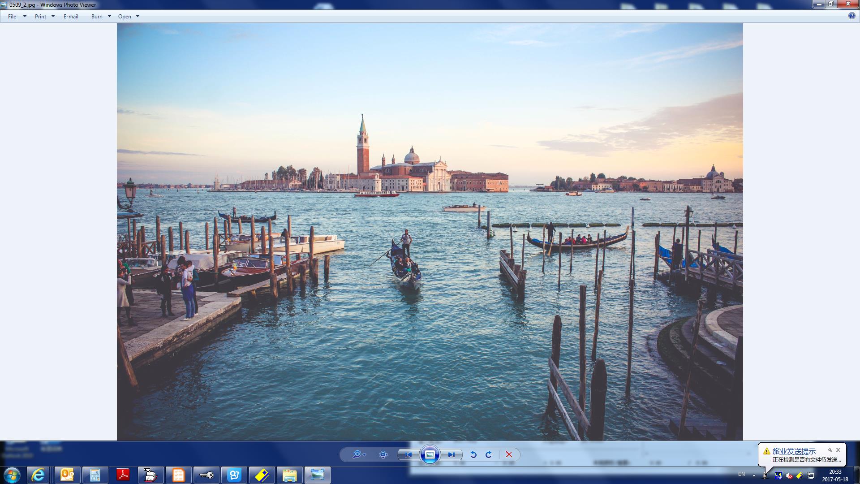Image resolution: width=860 pixels, height=484 pixels.
Task: Click the zoom magnifier button
Action: coord(357,454)
